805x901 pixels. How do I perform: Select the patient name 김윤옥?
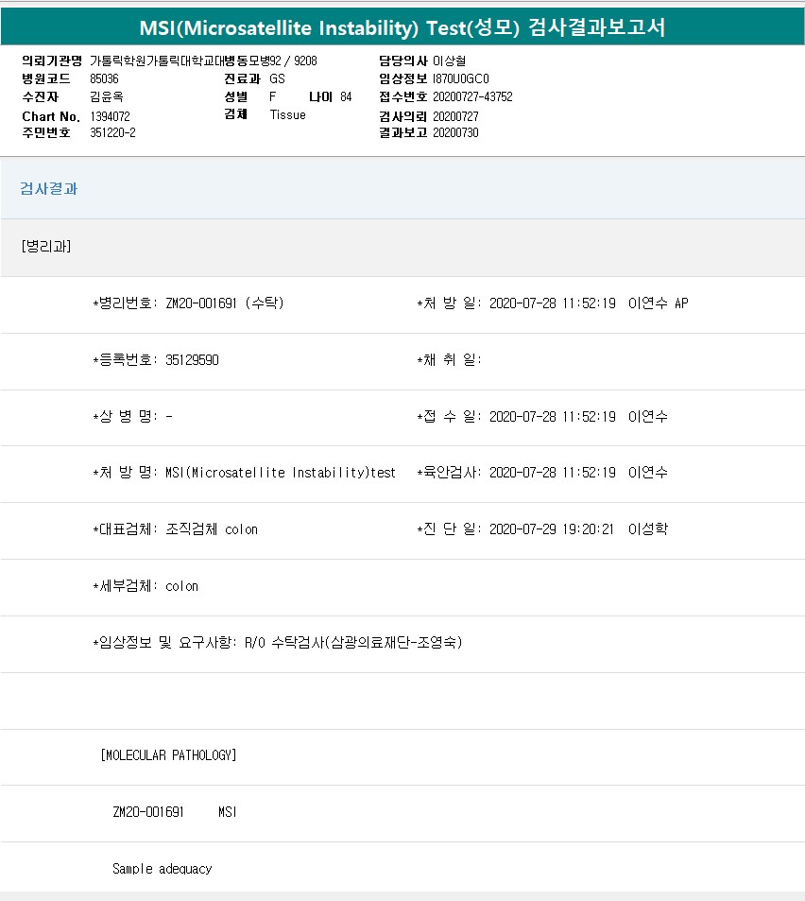[x=106, y=96]
